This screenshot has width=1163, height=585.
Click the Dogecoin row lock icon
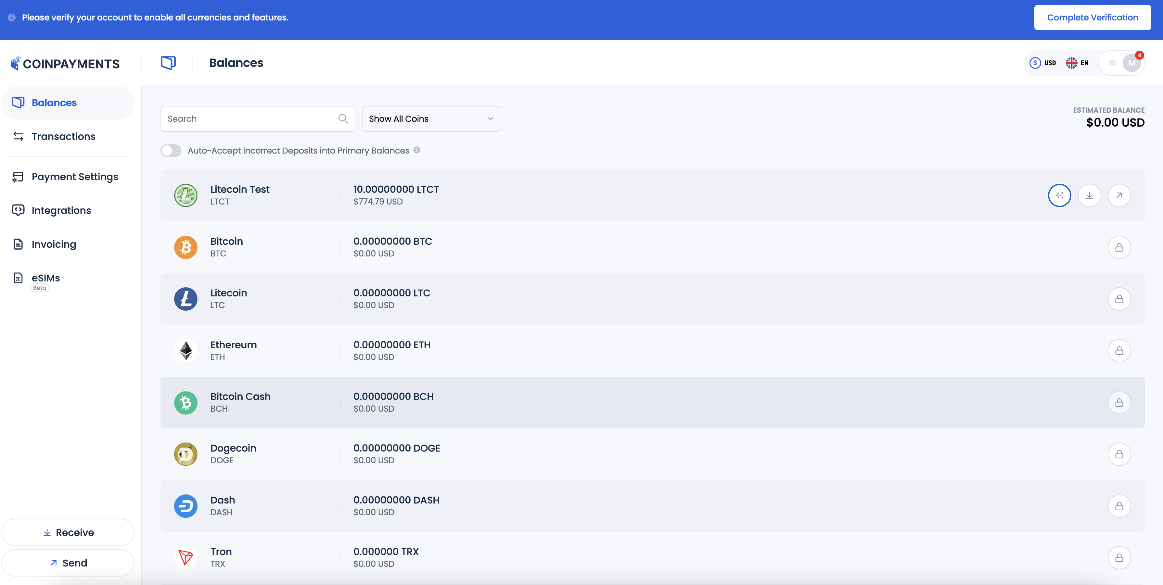1119,454
